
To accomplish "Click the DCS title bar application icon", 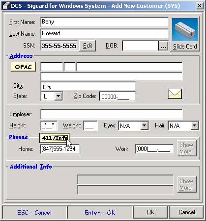I will pyautogui.click(x=6, y=6).
